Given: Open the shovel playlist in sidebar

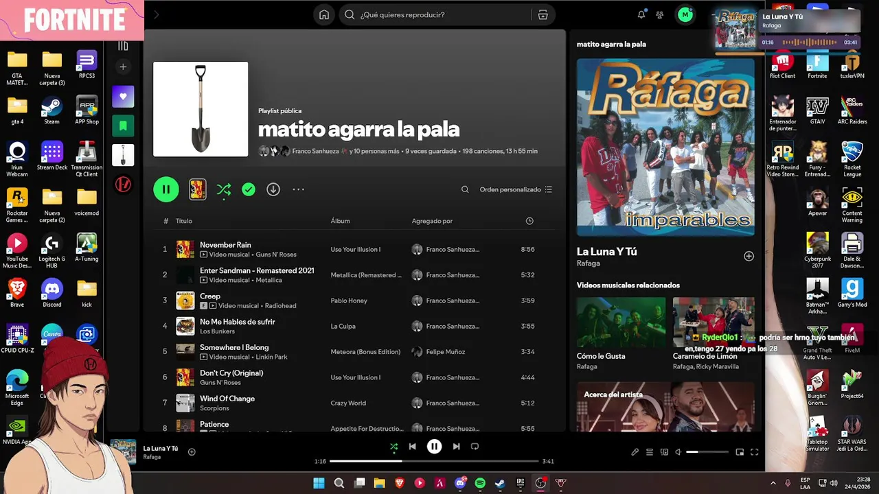Looking at the screenshot, I should (123, 155).
